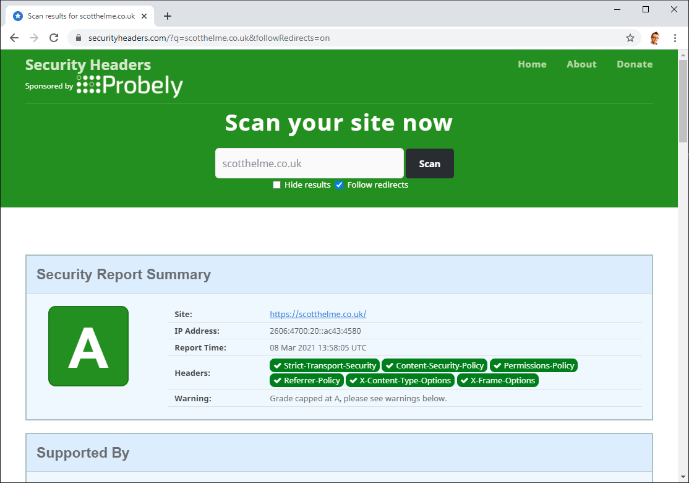Close the Scan results tab

tap(144, 16)
